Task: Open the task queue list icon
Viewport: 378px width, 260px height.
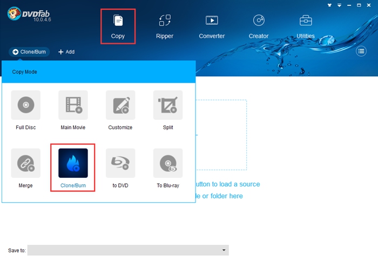Action: click(x=361, y=51)
